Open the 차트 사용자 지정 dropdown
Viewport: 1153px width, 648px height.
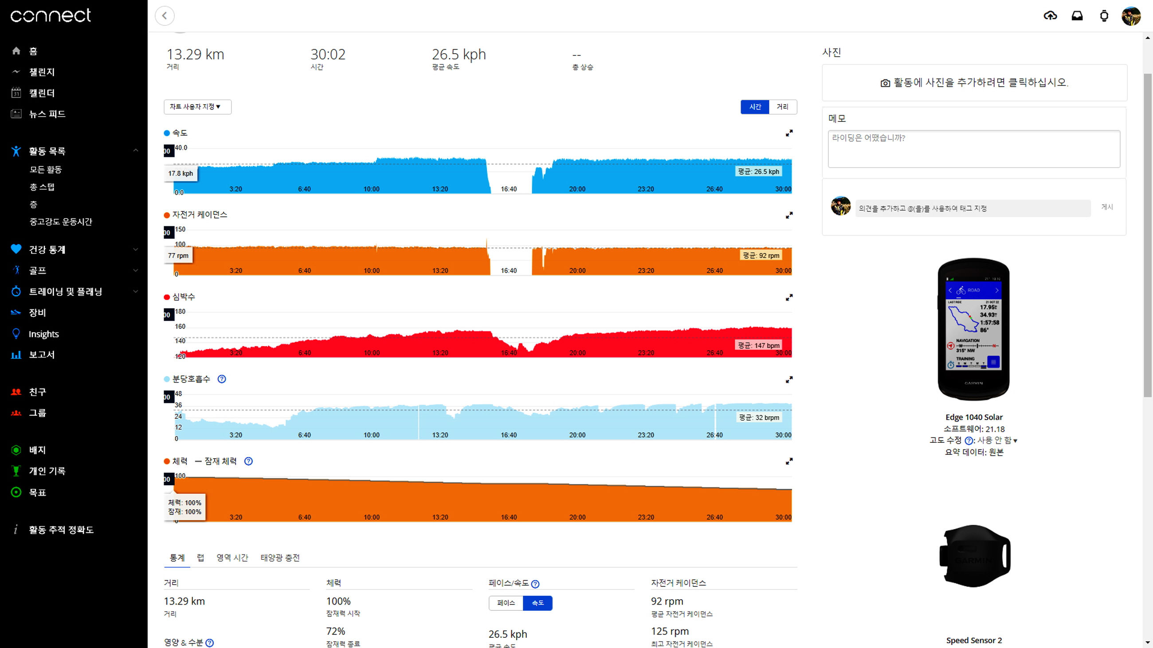pos(197,107)
